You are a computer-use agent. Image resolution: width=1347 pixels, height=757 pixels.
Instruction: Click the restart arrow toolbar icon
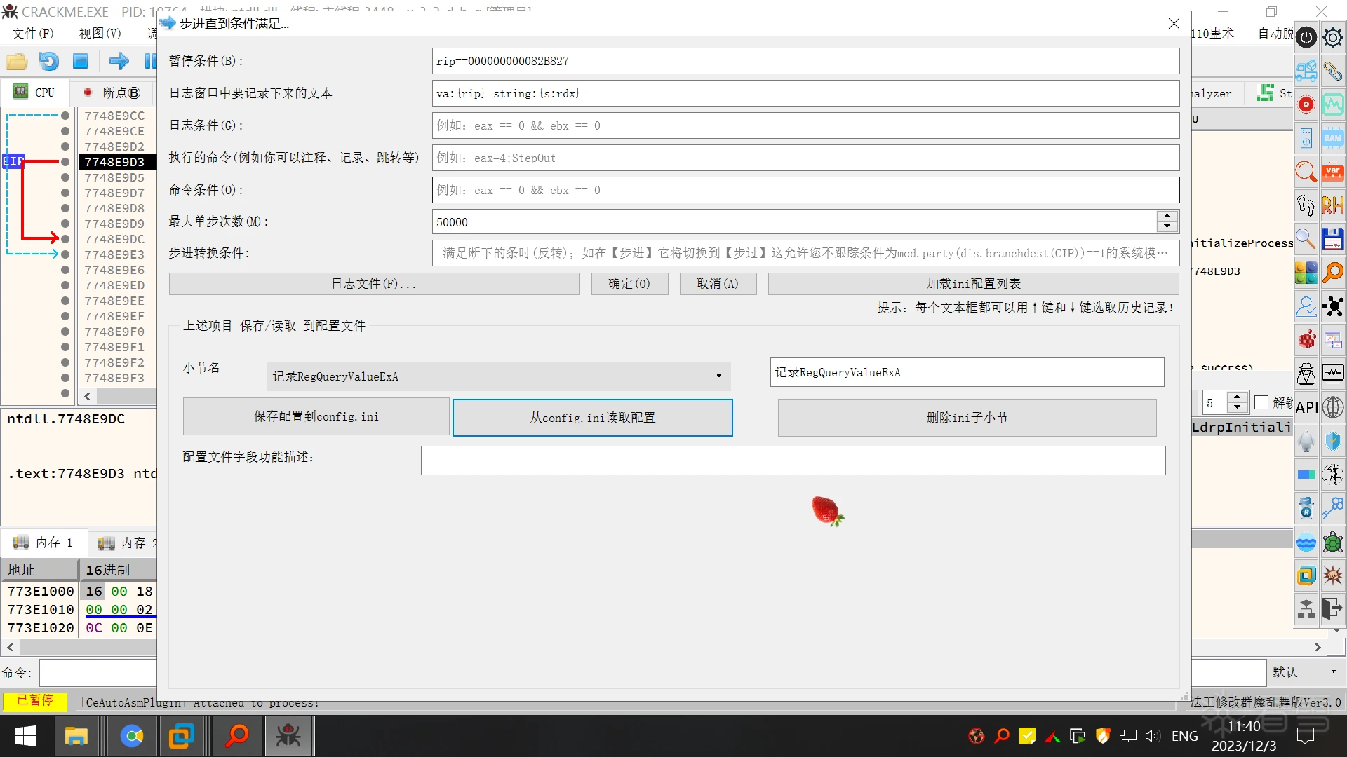pyautogui.click(x=48, y=62)
